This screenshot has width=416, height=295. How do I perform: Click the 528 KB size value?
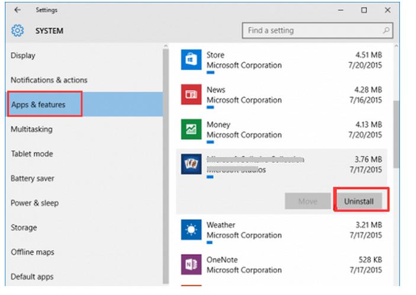tap(370, 259)
